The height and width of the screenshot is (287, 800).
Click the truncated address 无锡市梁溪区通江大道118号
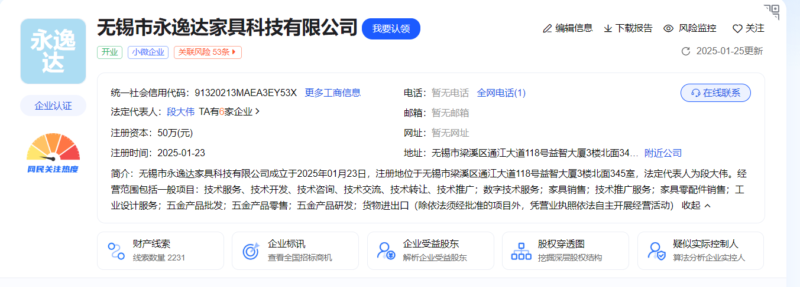click(535, 153)
